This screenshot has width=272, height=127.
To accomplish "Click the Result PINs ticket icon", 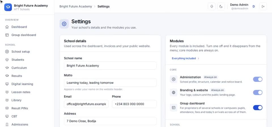I will click(x=7, y=108).
